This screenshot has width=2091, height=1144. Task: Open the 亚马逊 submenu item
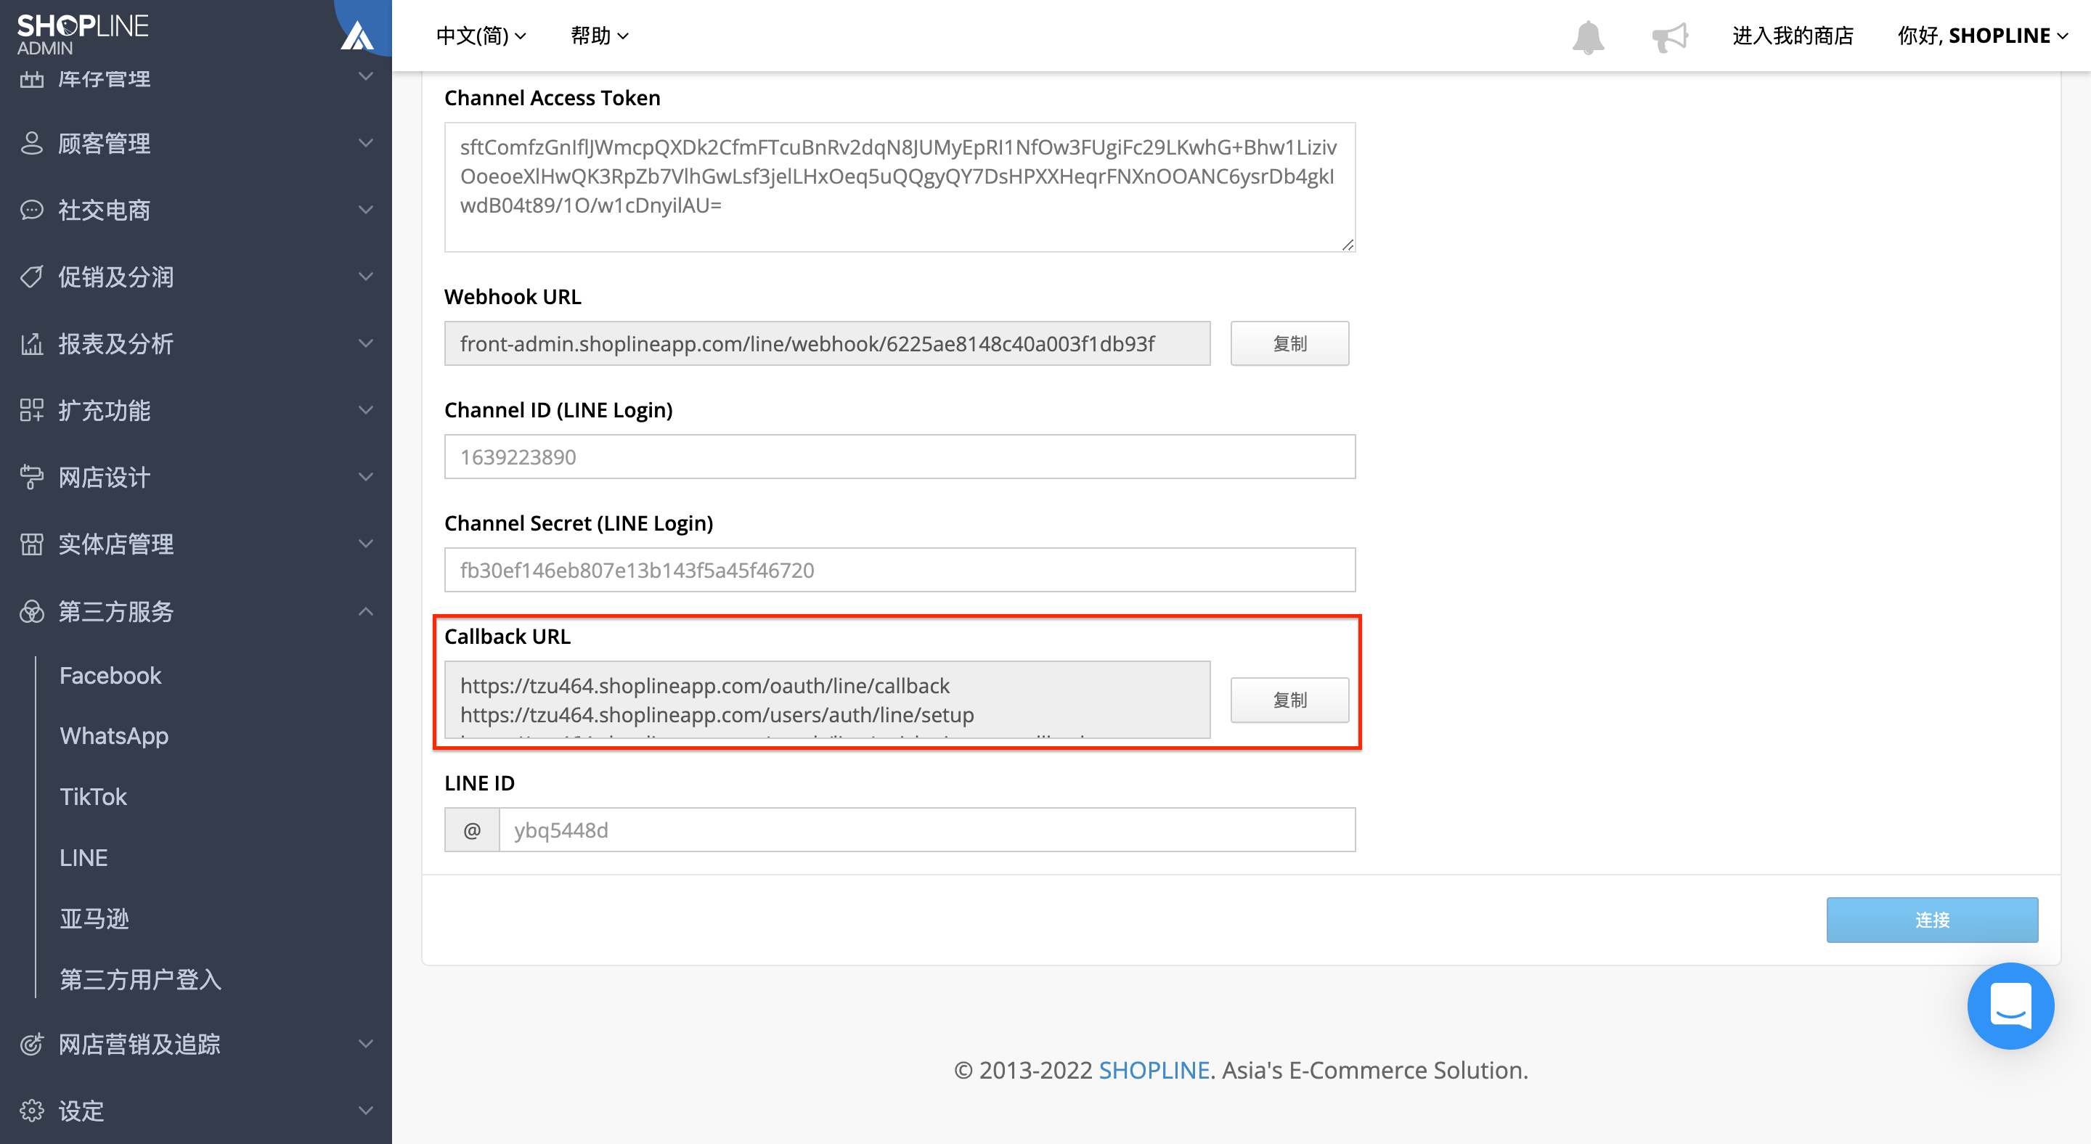[x=94, y=918]
